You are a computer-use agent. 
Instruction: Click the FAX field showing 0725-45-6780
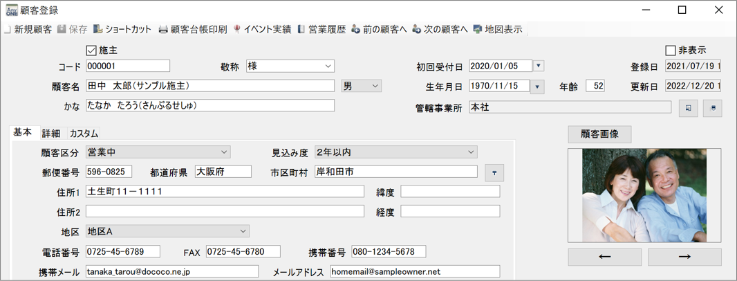pos(243,251)
